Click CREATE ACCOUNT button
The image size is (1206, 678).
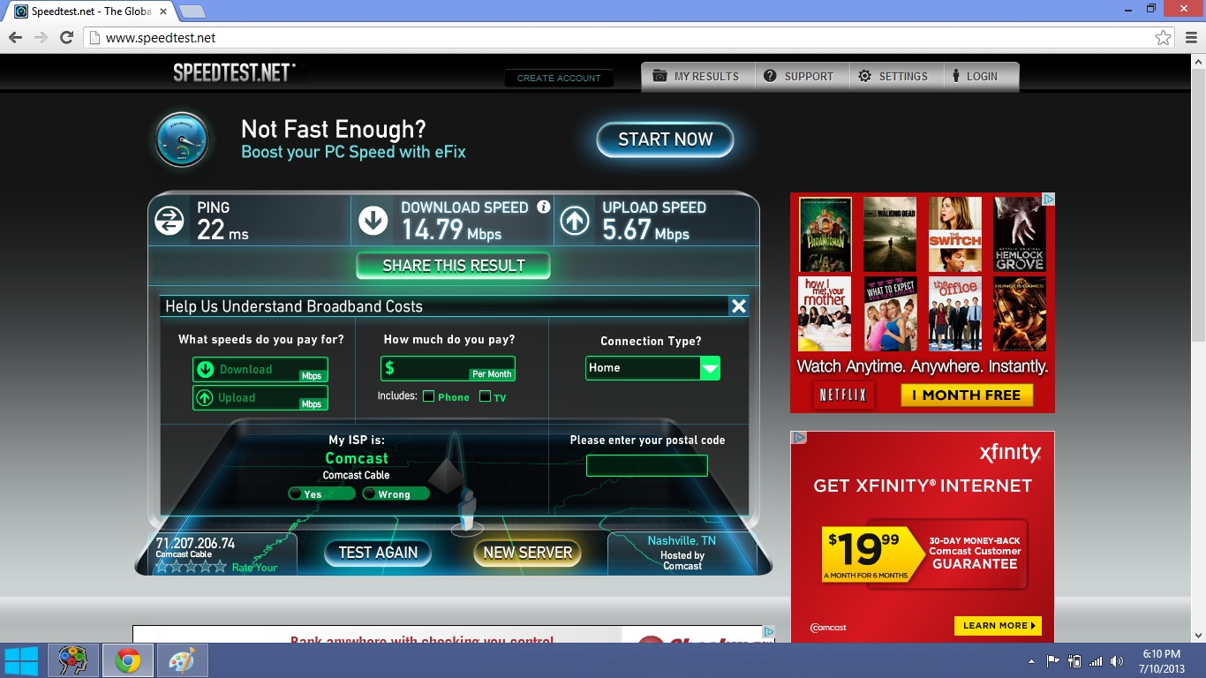coord(559,78)
